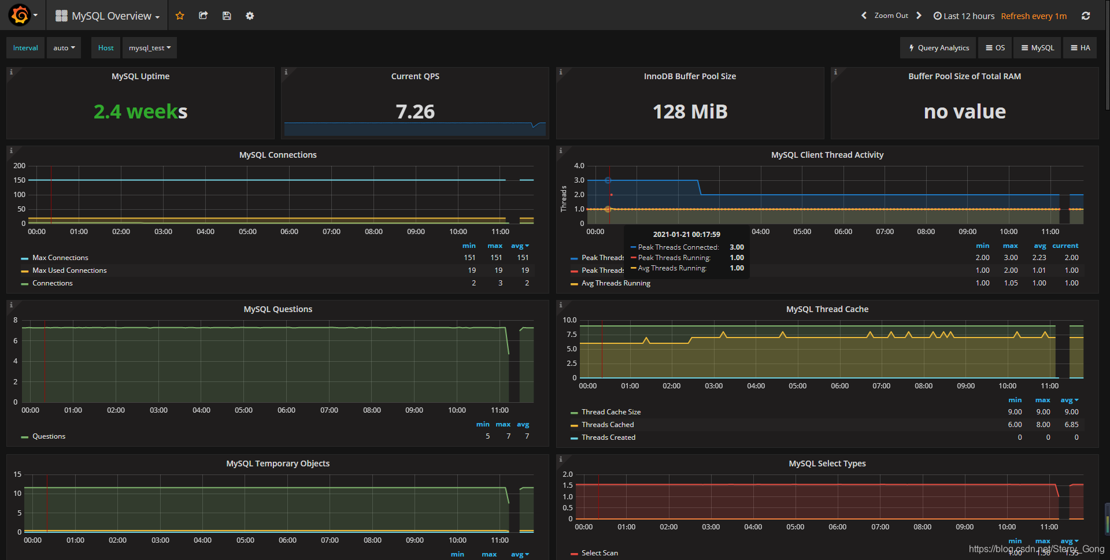Show info for MySQL Client Thread Activity panel
Screen dimensions: 1110x560
click(x=560, y=150)
